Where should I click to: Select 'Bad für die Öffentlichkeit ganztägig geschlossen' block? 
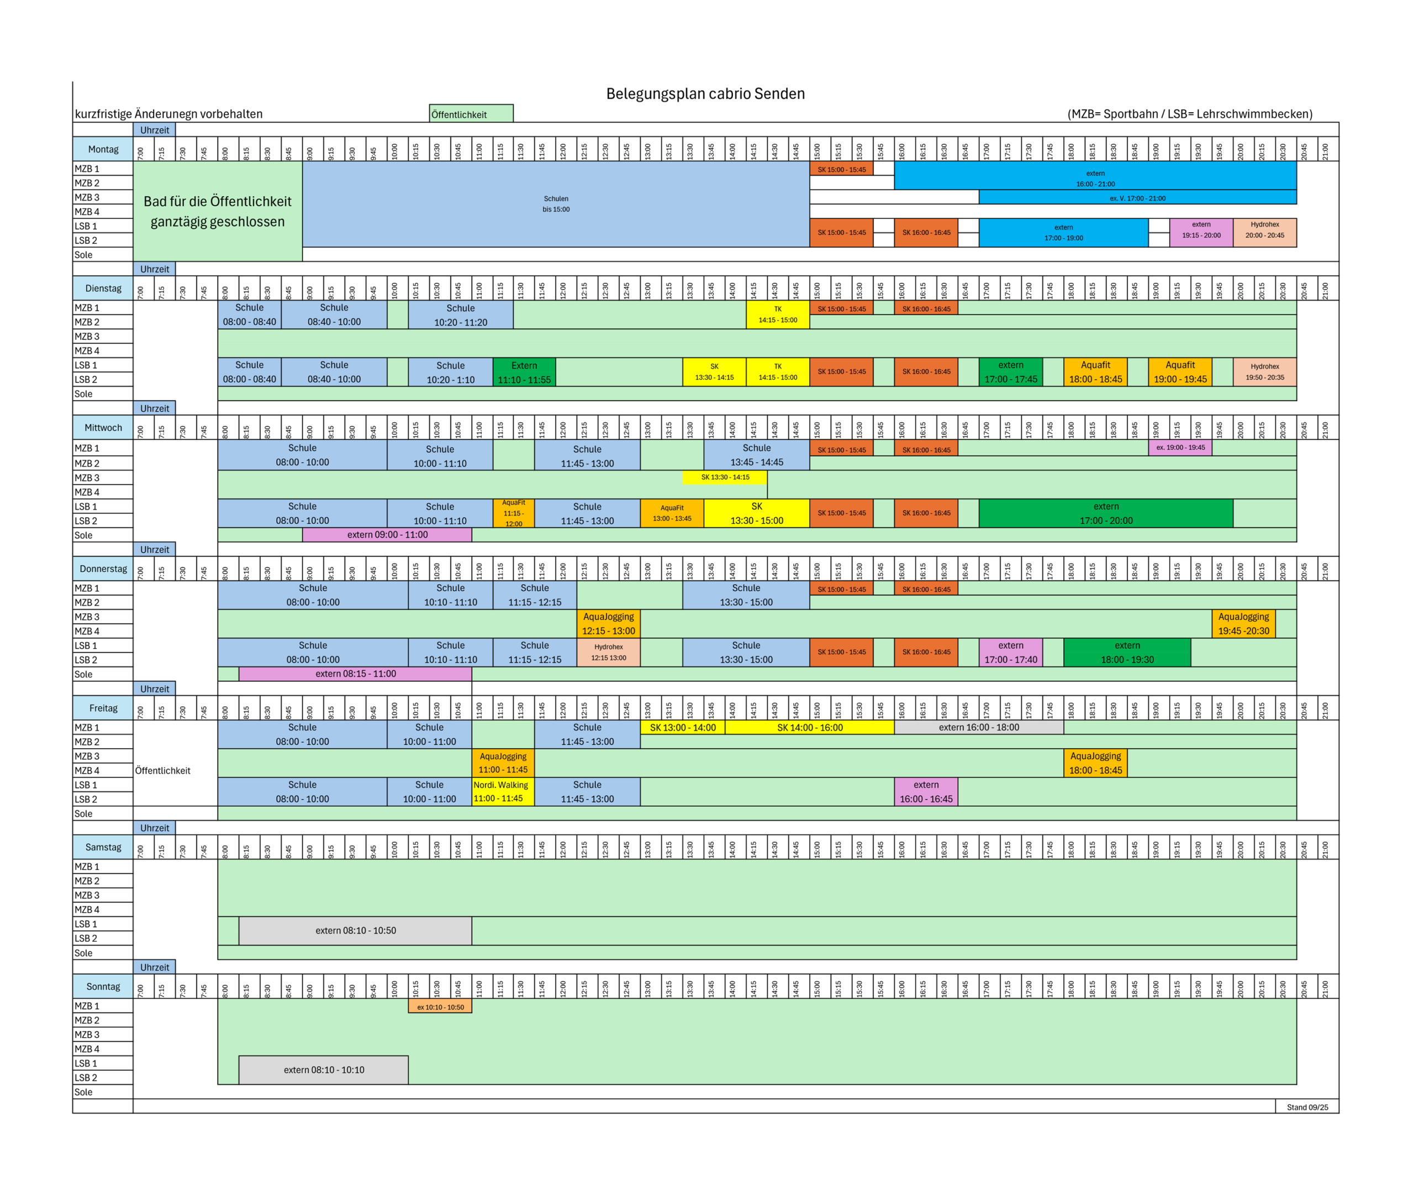click(218, 211)
